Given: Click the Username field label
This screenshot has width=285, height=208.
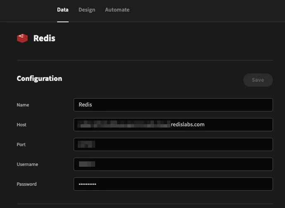Looking at the screenshot, I should pyautogui.click(x=27, y=164).
